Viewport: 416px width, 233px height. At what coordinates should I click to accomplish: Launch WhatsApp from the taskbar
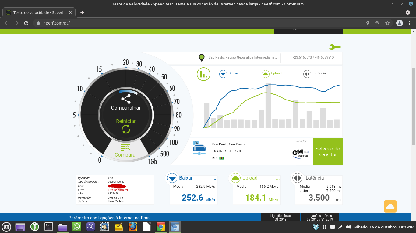[x=77, y=227]
